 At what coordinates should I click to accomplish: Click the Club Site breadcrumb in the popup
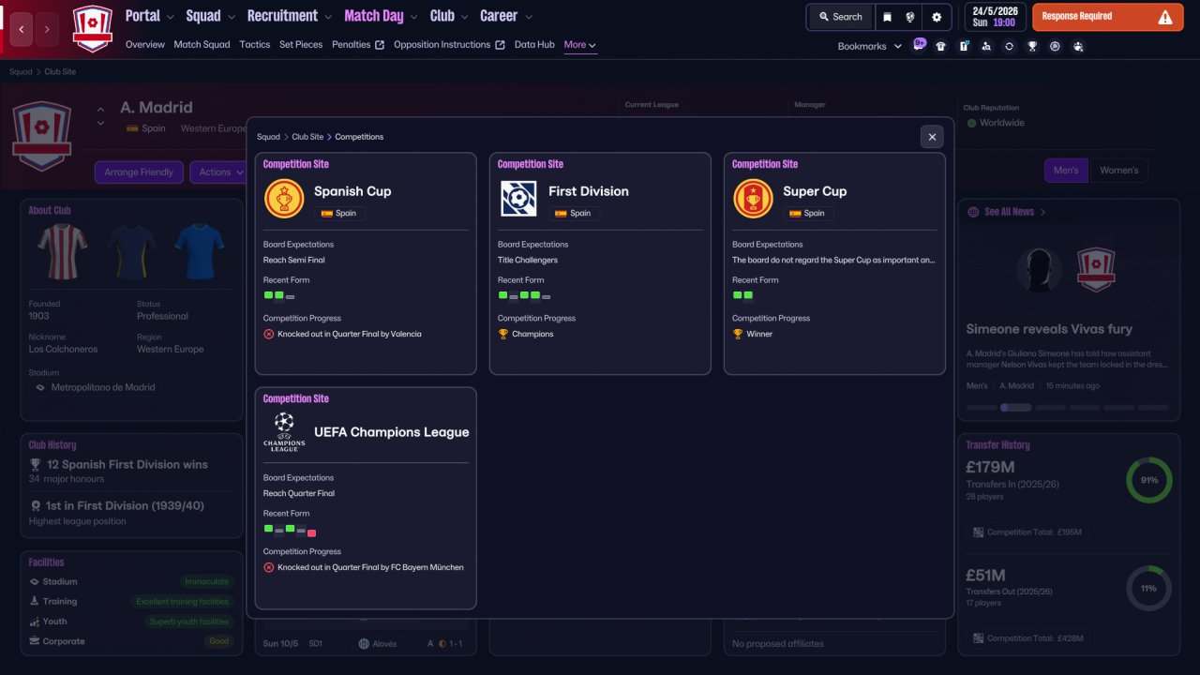(x=307, y=137)
